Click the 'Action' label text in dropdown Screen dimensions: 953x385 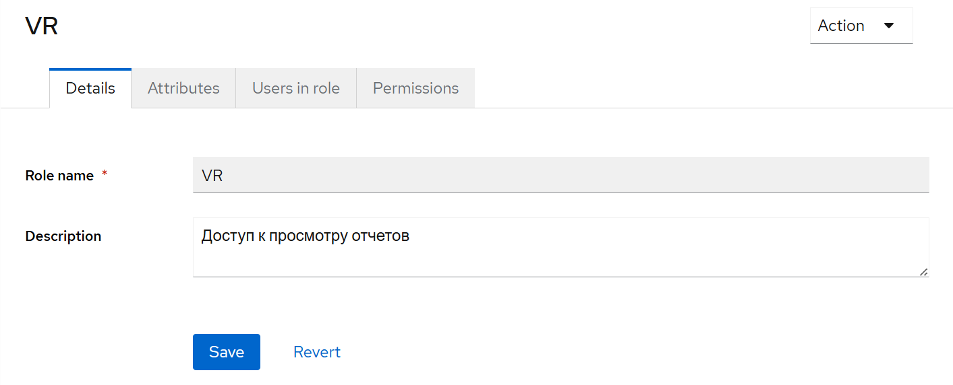pyautogui.click(x=841, y=26)
